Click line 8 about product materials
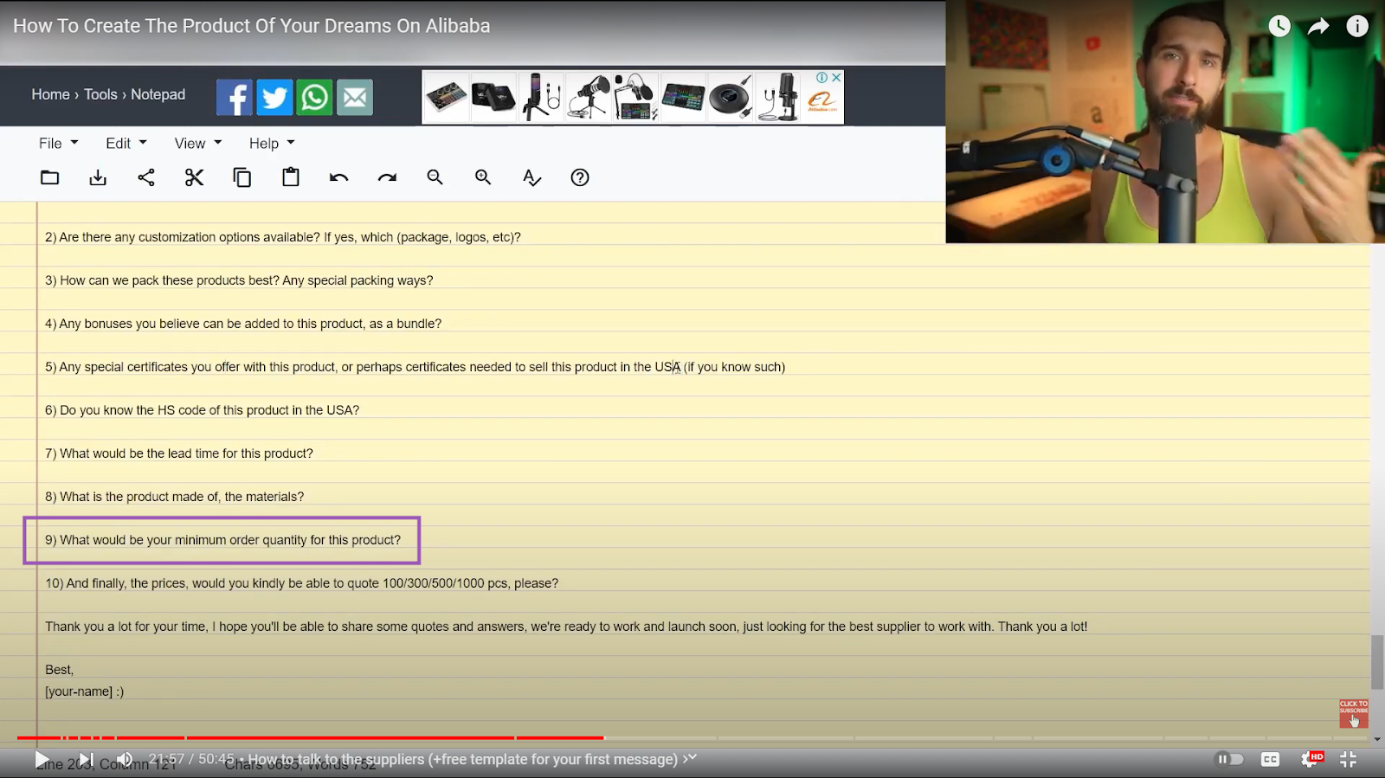This screenshot has width=1385, height=778. pos(175,497)
